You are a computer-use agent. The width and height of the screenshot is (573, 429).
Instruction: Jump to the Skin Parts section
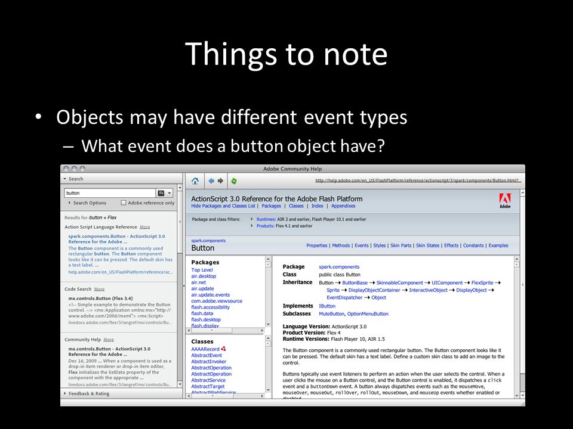401,245
